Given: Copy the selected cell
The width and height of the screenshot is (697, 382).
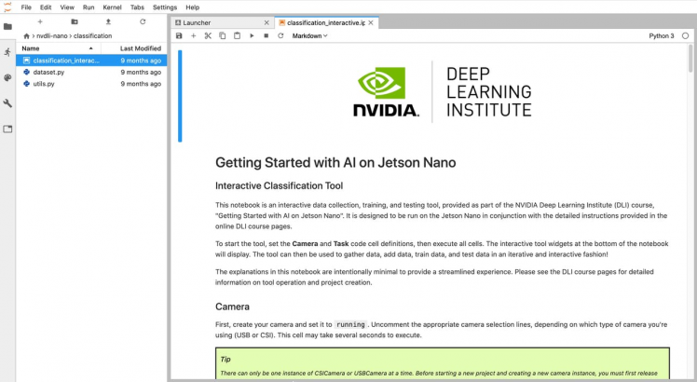Looking at the screenshot, I should coord(223,35).
